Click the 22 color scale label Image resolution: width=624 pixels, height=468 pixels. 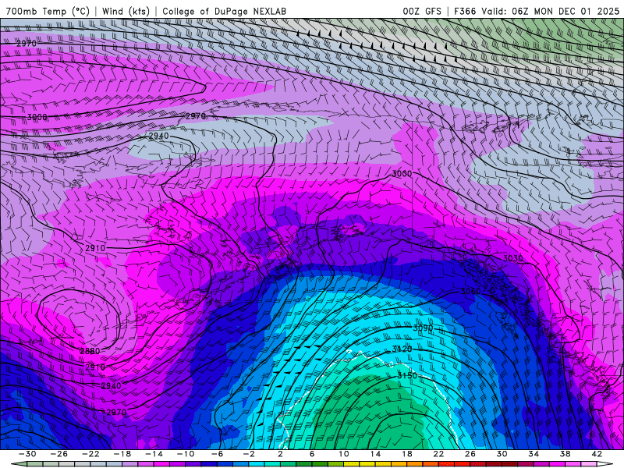pos(438,454)
